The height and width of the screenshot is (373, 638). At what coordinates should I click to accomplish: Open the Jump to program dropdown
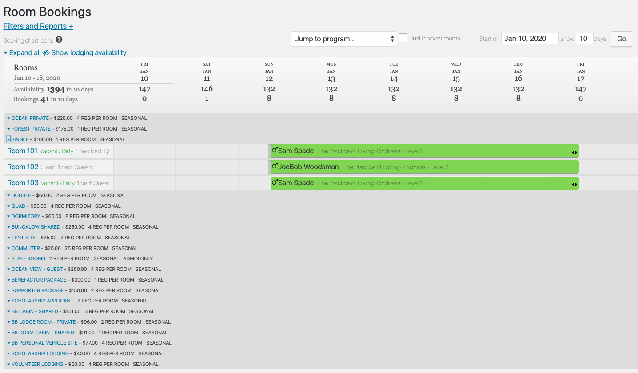pos(344,39)
